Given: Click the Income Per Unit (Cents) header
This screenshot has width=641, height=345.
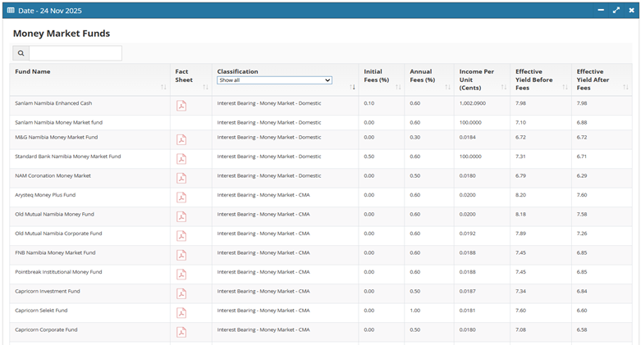Looking at the screenshot, I should point(477,79).
